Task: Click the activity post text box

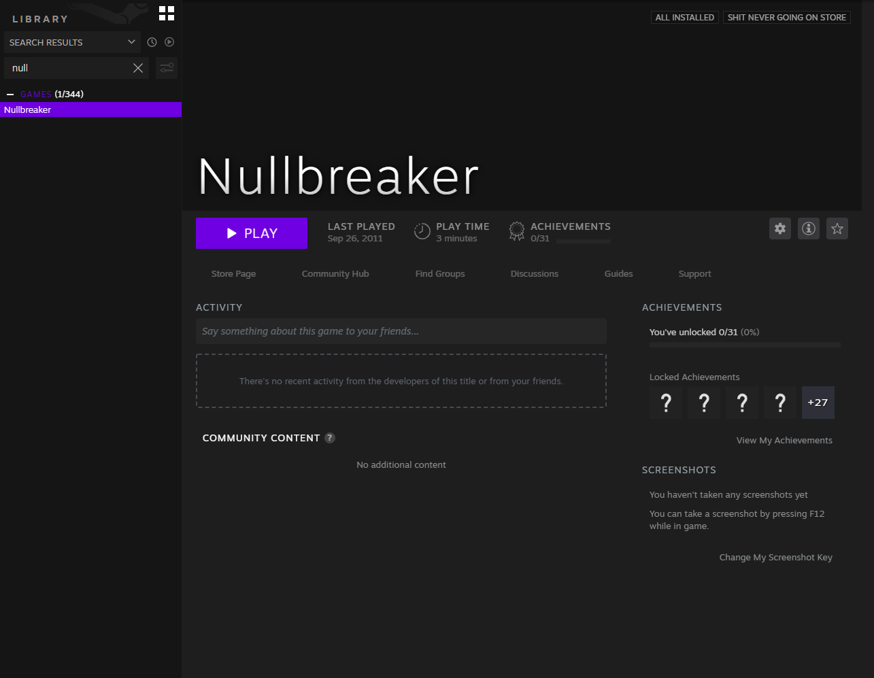Action: [x=401, y=331]
